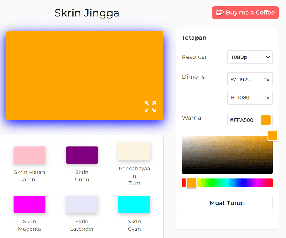
Task: Select the cyan Skrin Cyan thumbnail
Action: 134,204
